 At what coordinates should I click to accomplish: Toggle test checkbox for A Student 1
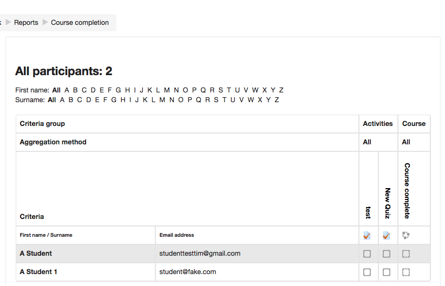pos(367,272)
